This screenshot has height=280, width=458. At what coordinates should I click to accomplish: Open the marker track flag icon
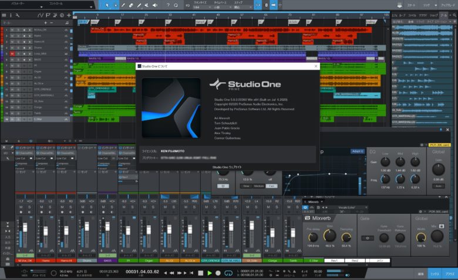48,15
